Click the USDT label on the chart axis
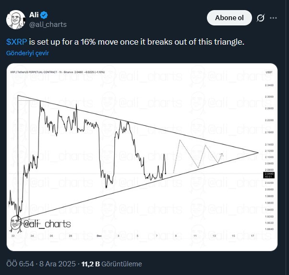 click(269, 72)
